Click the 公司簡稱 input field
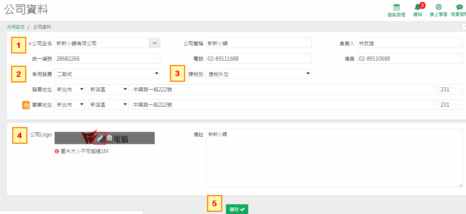466x214 pixels. 259,43
